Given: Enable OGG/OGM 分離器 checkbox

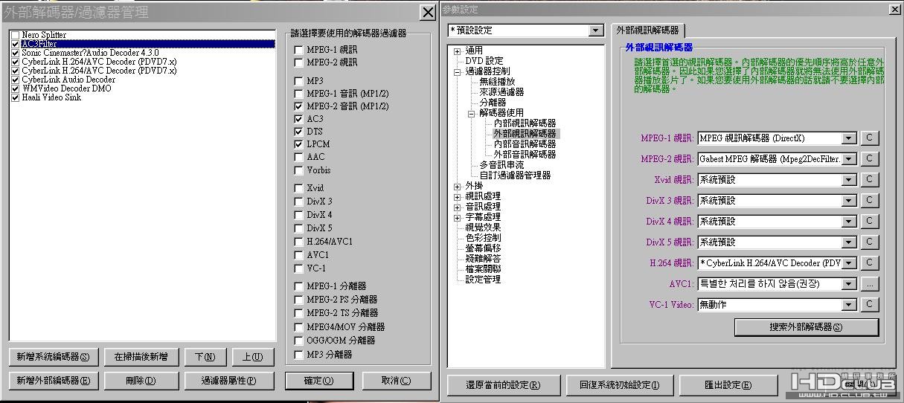Looking at the screenshot, I should click(298, 341).
